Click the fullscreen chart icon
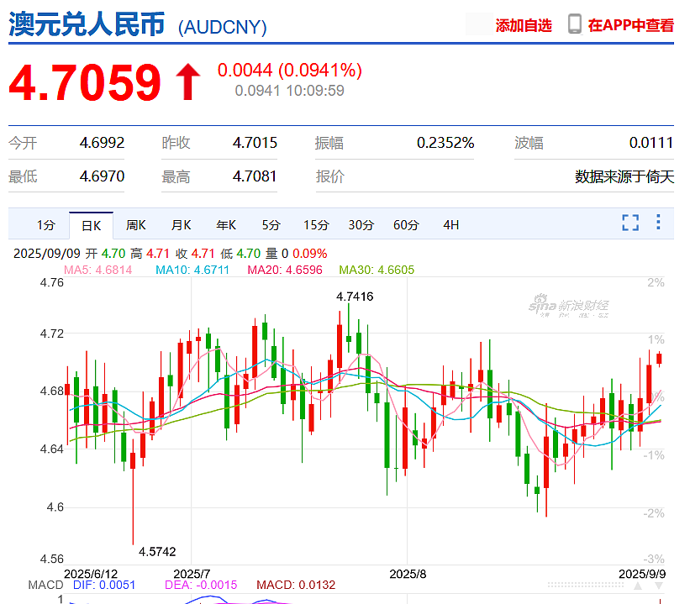Image resolution: width=690 pixels, height=604 pixels. click(630, 223)
